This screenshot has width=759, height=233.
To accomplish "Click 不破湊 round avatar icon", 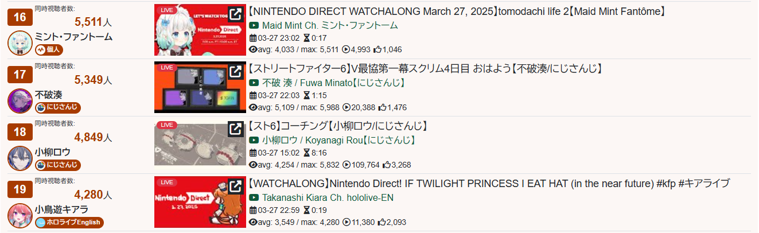I will (20, 100).
